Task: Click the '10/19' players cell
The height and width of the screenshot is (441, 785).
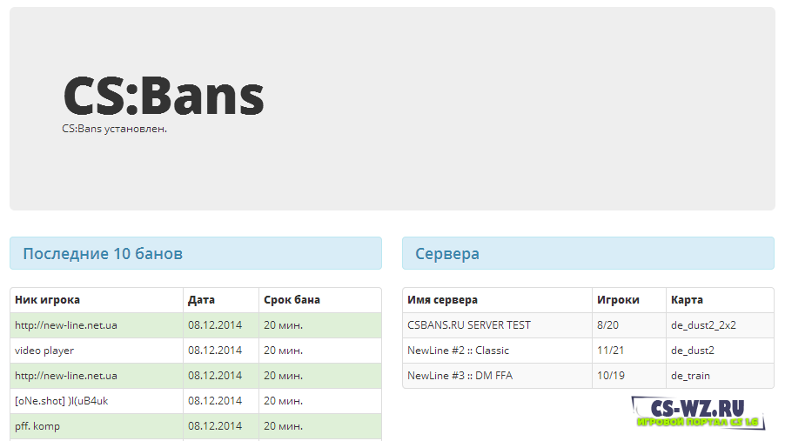Action: point(629,376)
